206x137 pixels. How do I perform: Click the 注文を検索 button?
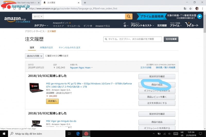(171, 39)
